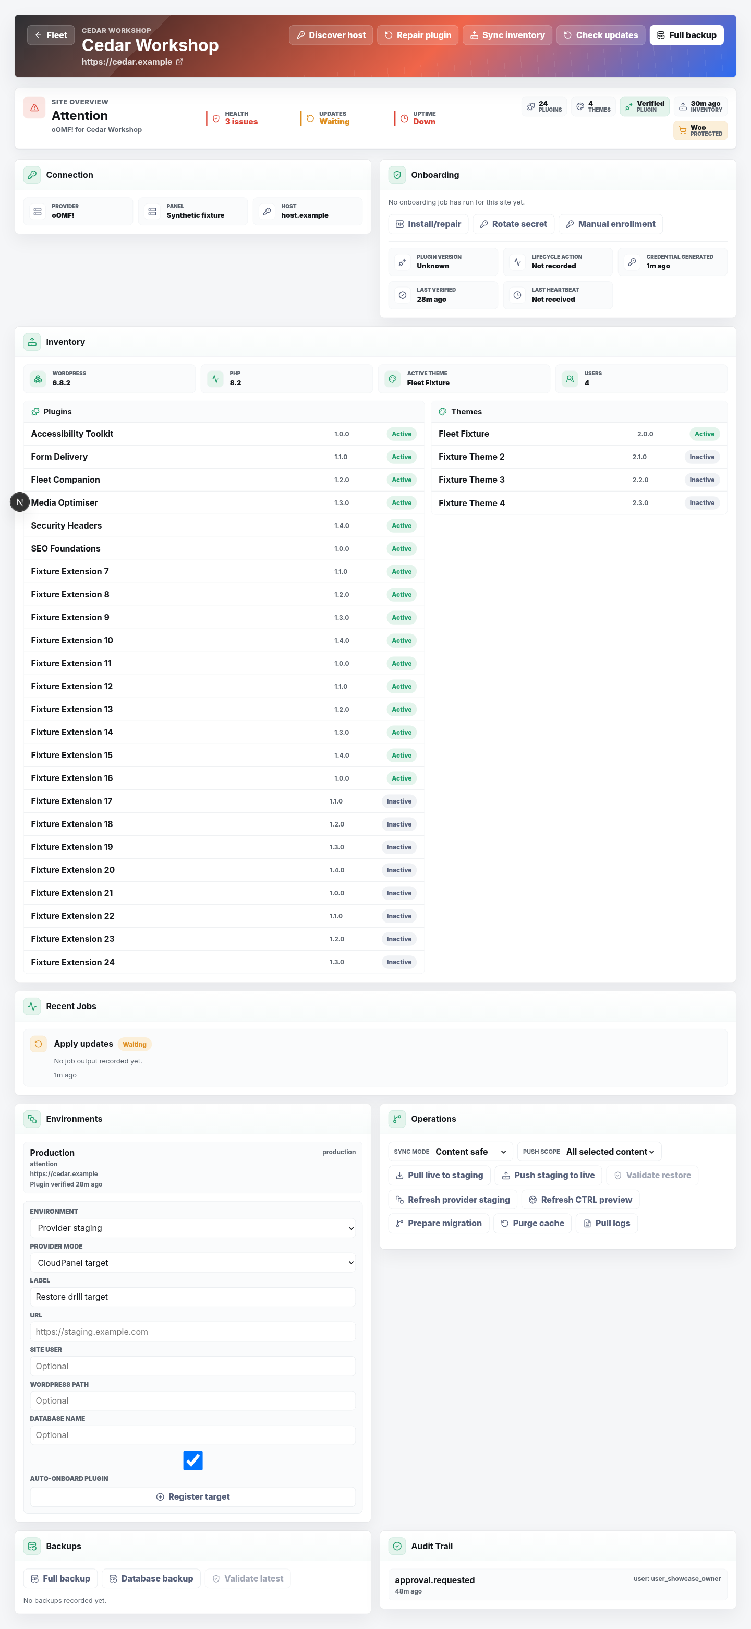Click Push staging to live

548,1175
